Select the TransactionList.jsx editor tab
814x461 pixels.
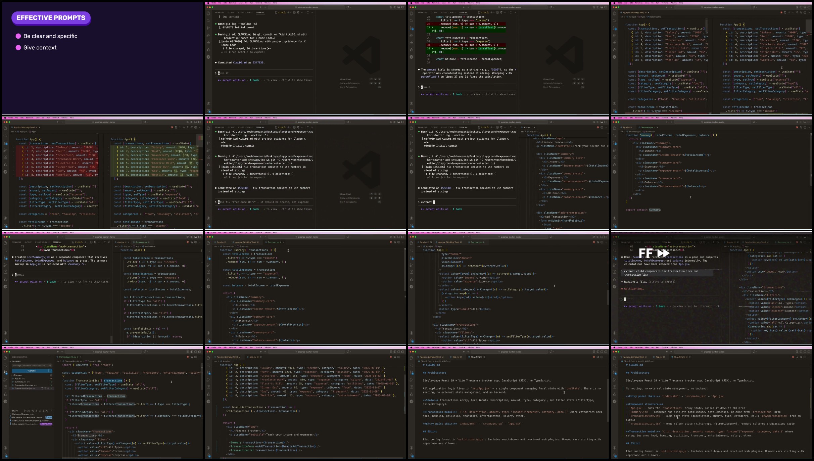point(68,357)
